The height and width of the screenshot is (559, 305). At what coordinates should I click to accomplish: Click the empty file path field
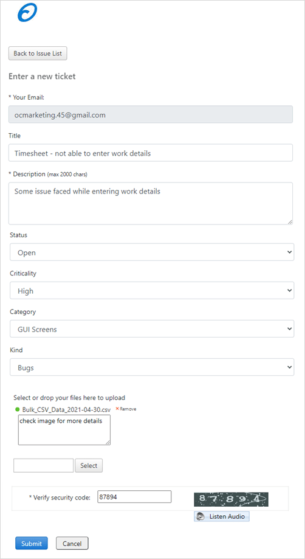coord(43,465)
